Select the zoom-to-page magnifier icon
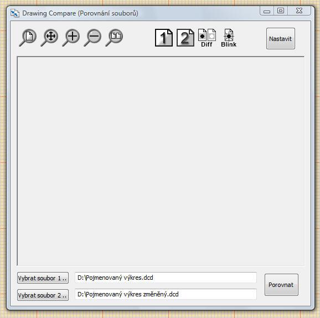Image resolution: width=320 pixels, height=318 pixels. pos(28,38)
